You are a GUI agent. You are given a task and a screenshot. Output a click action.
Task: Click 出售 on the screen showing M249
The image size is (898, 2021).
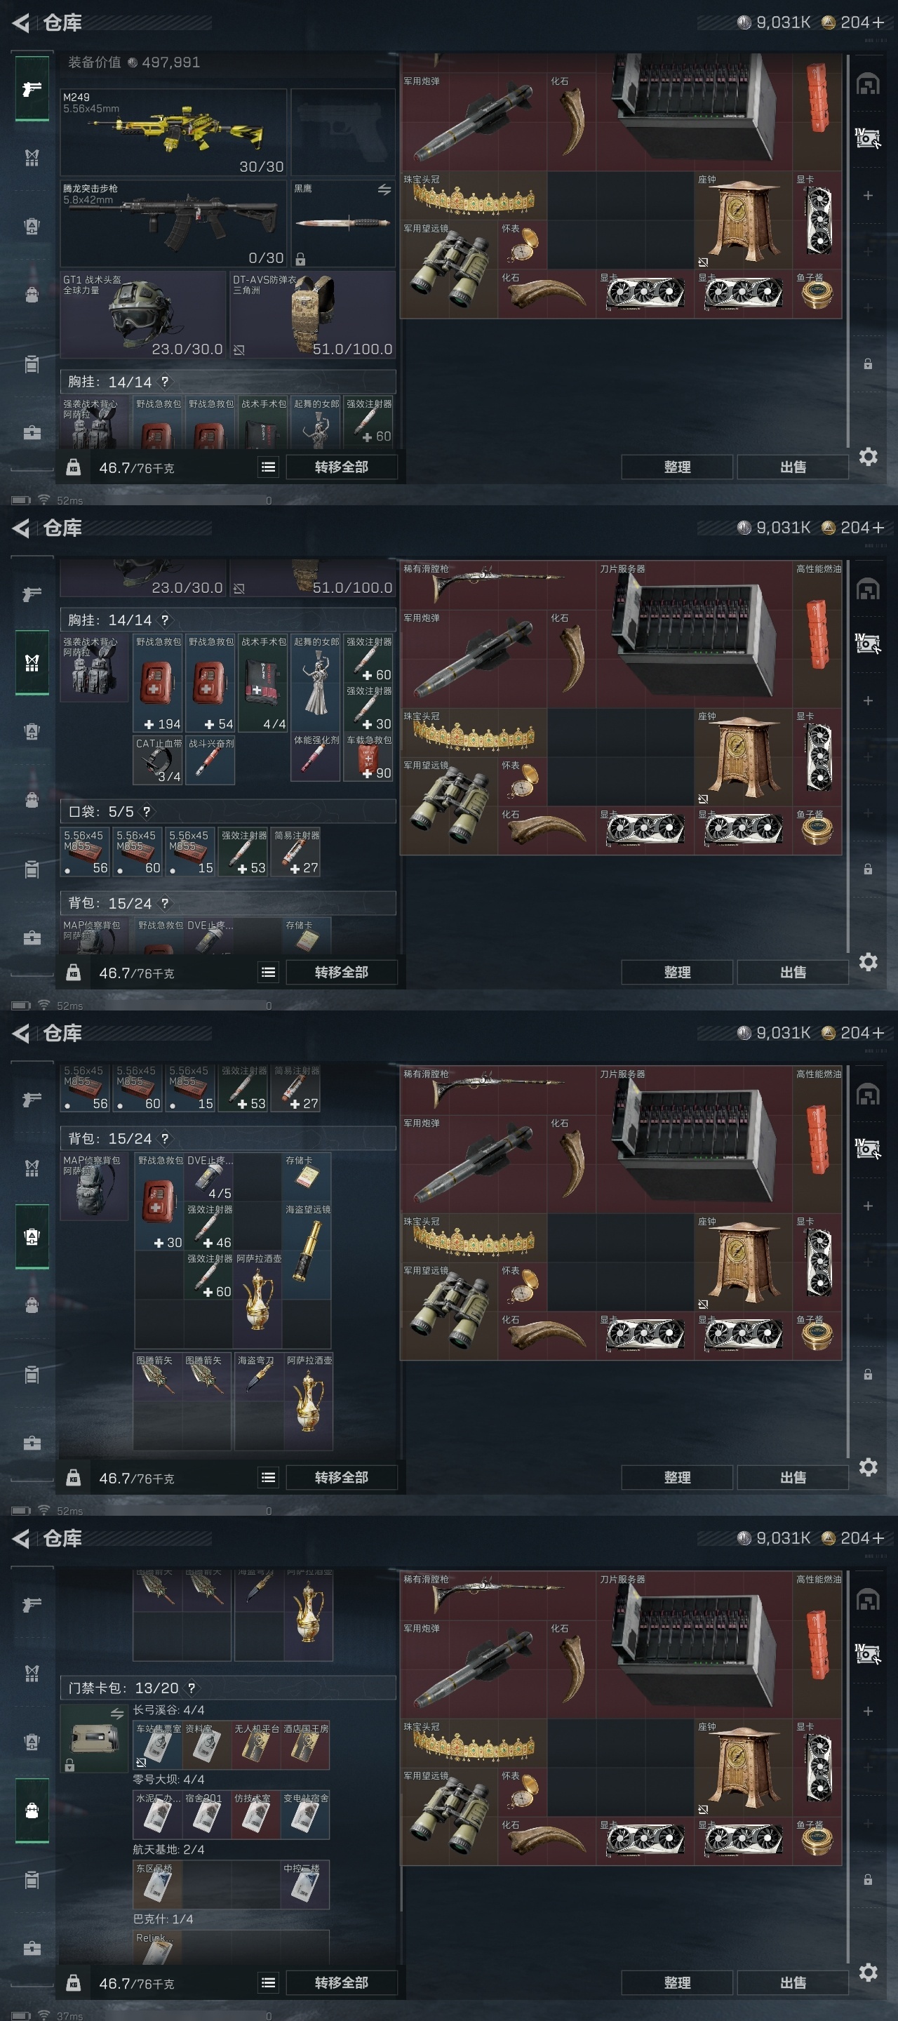click(x=792, y=467)
